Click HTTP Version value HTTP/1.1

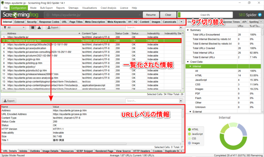[58, 129]
